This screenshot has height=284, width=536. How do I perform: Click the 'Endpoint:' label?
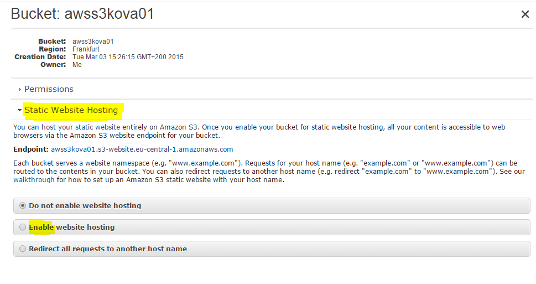point(31,149)
